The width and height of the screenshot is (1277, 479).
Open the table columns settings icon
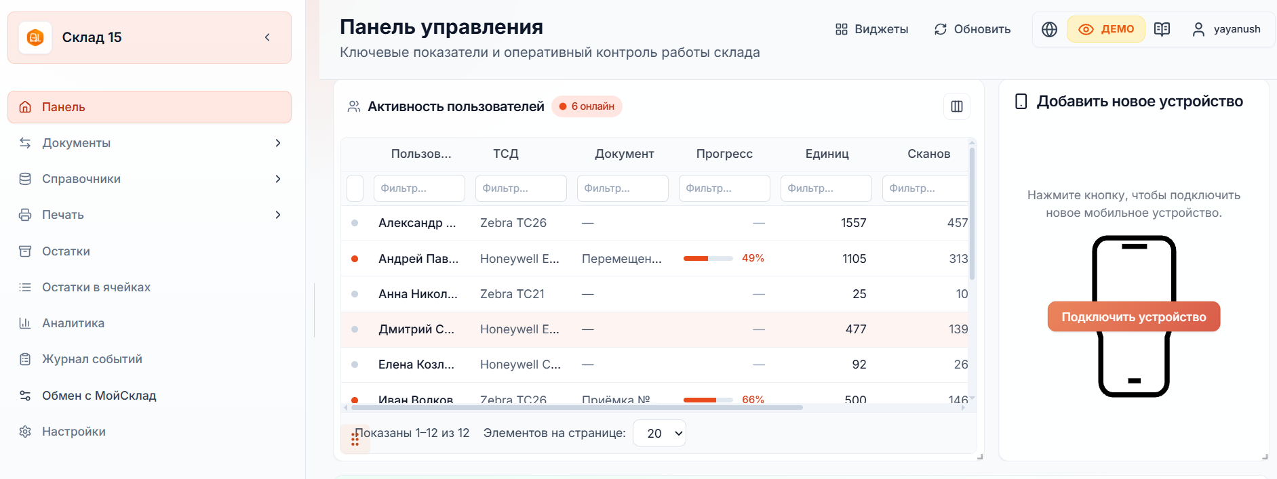coord(957,106)
